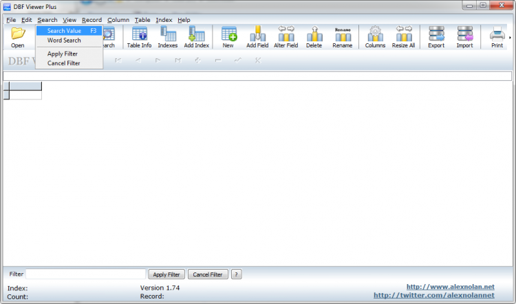Go to next record navigator button
This screenshot has width=516, height=304.
tap(158, 60)
